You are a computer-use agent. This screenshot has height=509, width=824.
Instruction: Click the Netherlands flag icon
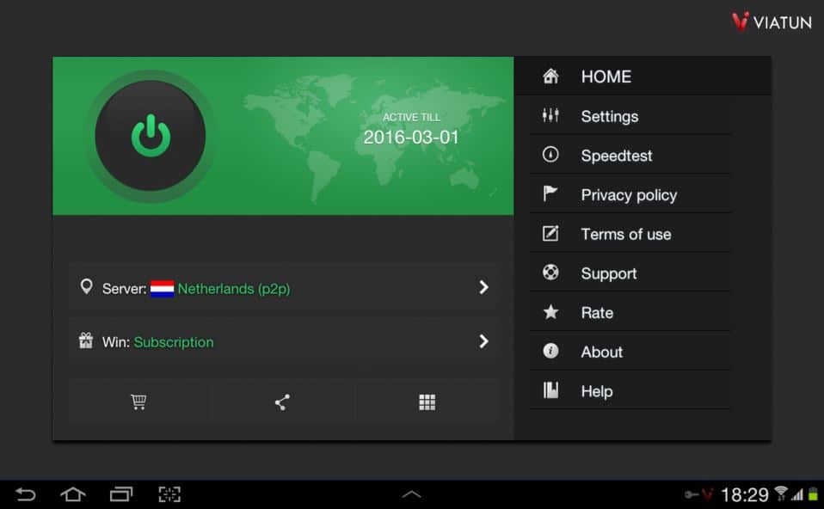(162, 289)
